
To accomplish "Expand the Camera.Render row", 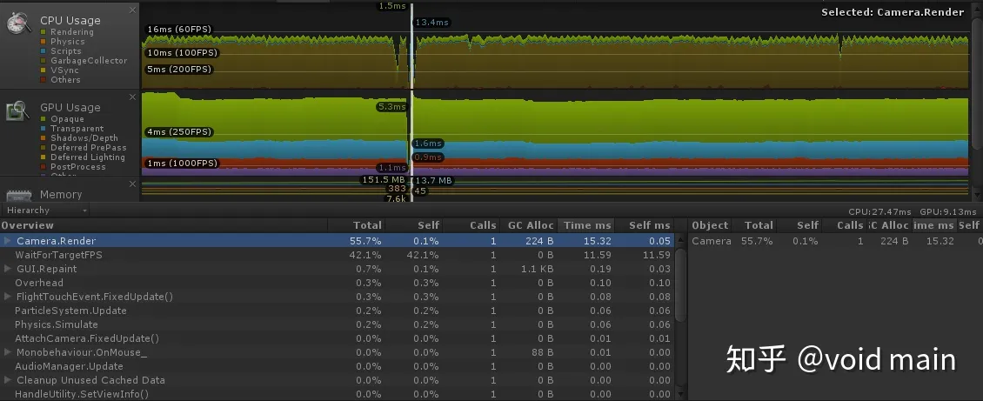I will click(8, 241).
